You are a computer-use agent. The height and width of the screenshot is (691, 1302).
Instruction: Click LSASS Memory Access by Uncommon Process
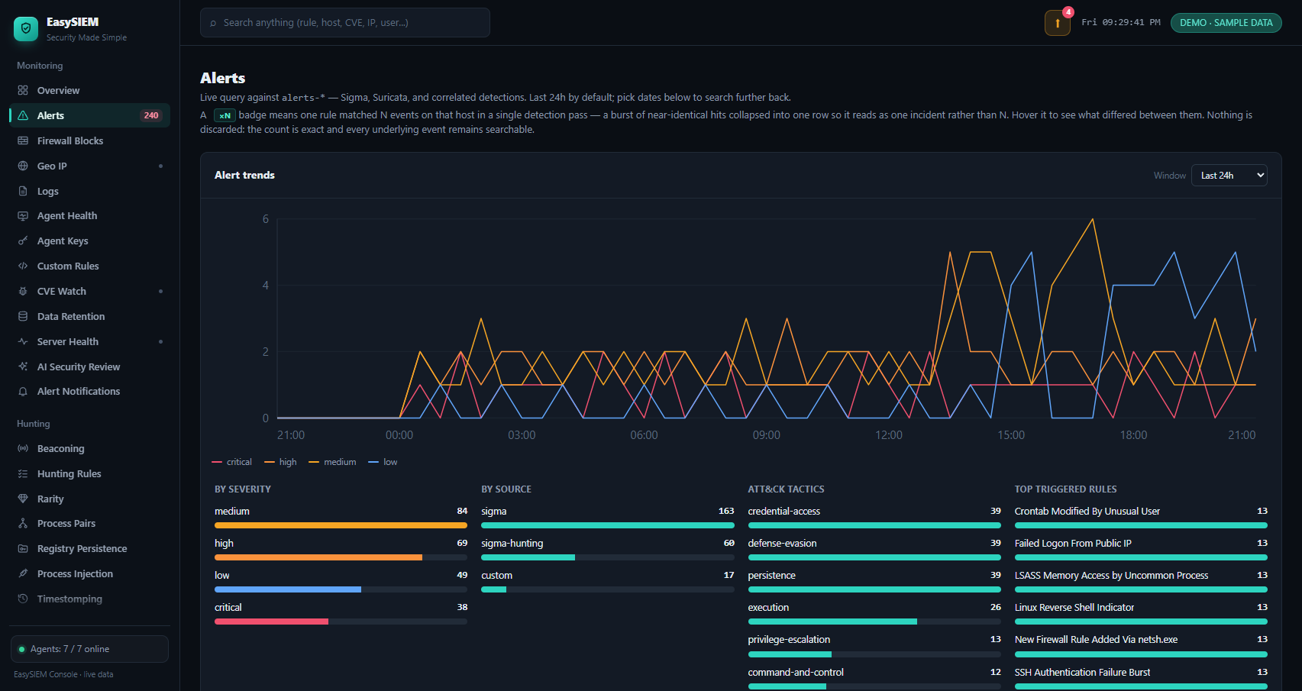pos(1141,581)
